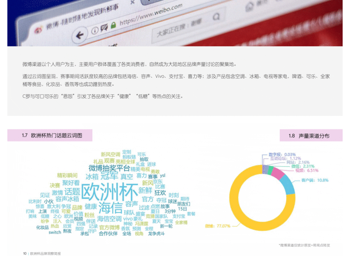Click the blue 客户端 segment of the donut
This screenshot has height=256, width=350.
pyautogui.click(x=288, y=185)
